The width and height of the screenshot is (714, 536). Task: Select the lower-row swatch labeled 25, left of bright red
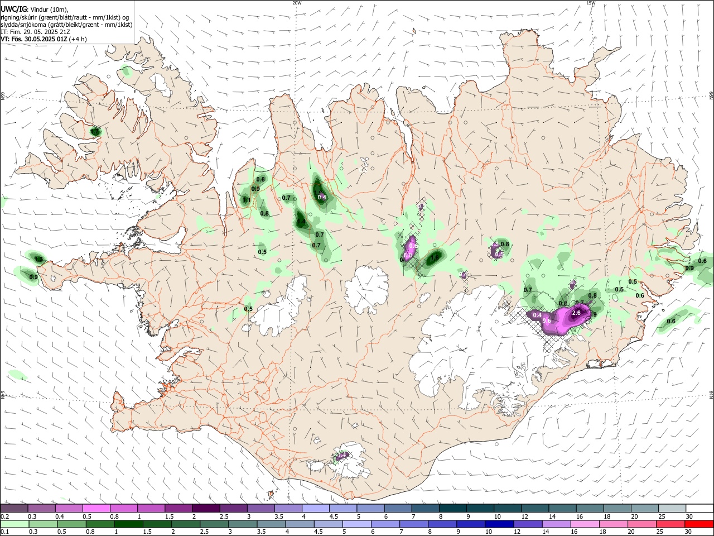pos(670,524)
